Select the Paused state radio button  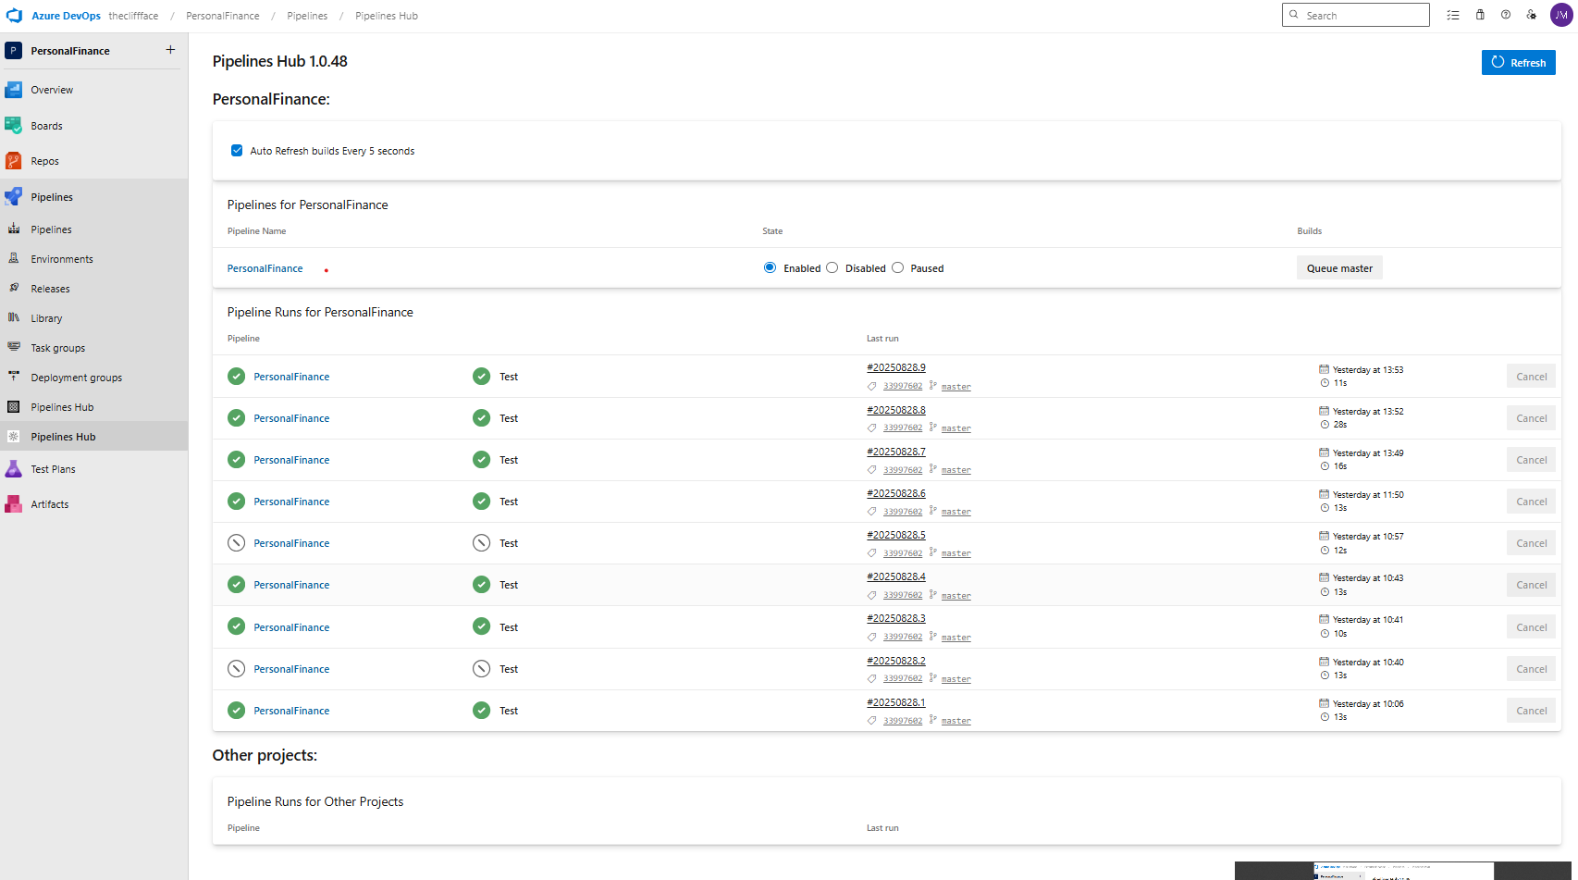point(897,267)
